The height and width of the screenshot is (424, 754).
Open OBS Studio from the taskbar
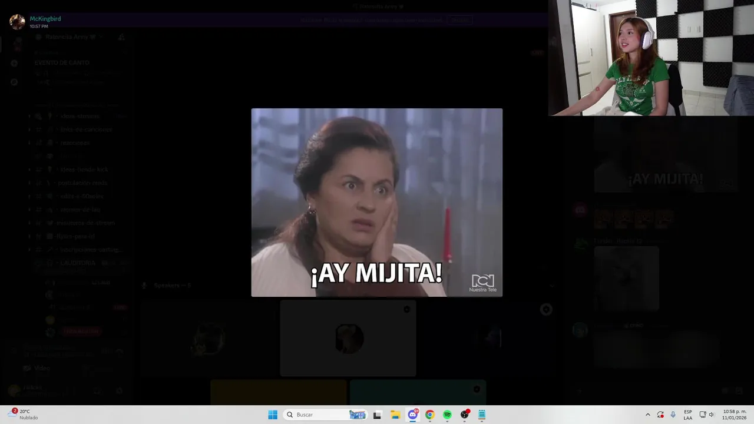coord(465,415)
